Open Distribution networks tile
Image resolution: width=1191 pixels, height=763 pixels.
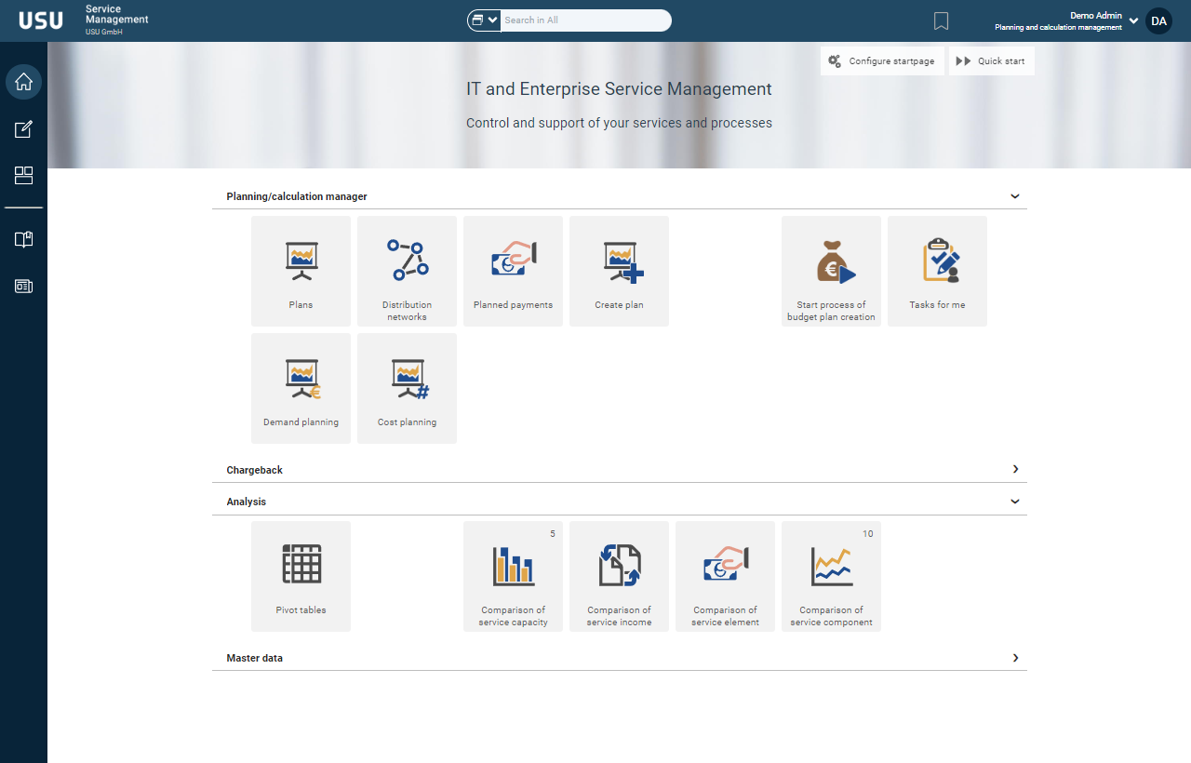407,271
